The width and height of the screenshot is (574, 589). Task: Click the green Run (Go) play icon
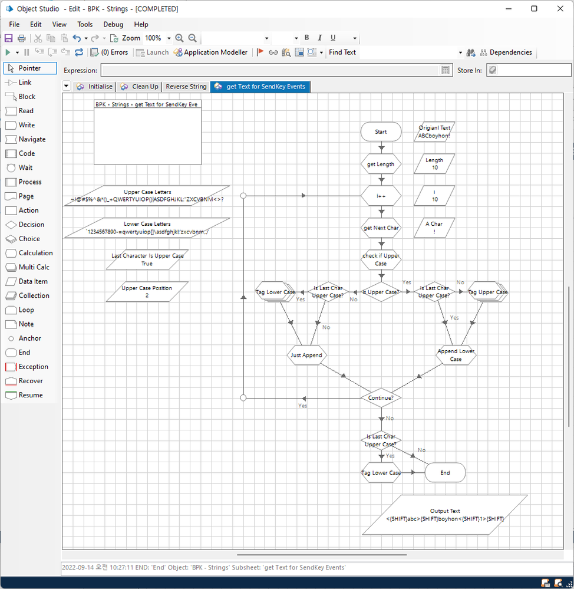coord(8,52)
